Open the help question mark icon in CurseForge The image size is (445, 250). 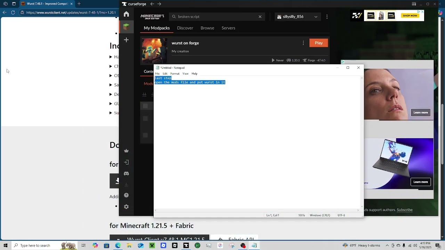[x=126, y=195]
